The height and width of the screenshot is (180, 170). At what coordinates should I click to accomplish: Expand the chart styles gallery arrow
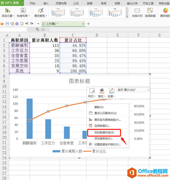pyautogui.click(x=127, y=16)
